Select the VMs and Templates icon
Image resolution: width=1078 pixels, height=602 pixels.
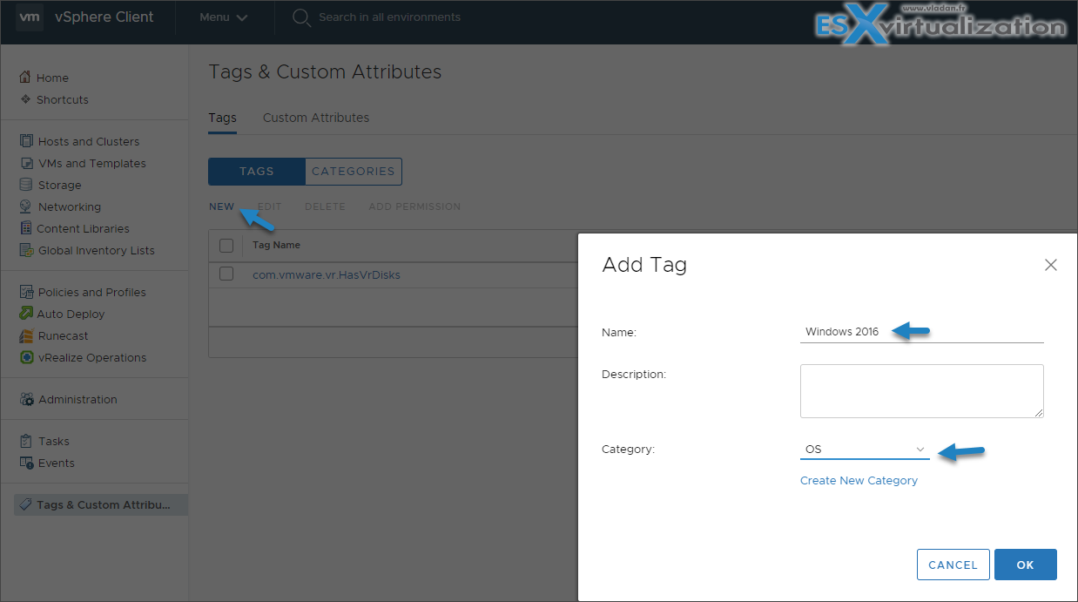pos(26,163)
